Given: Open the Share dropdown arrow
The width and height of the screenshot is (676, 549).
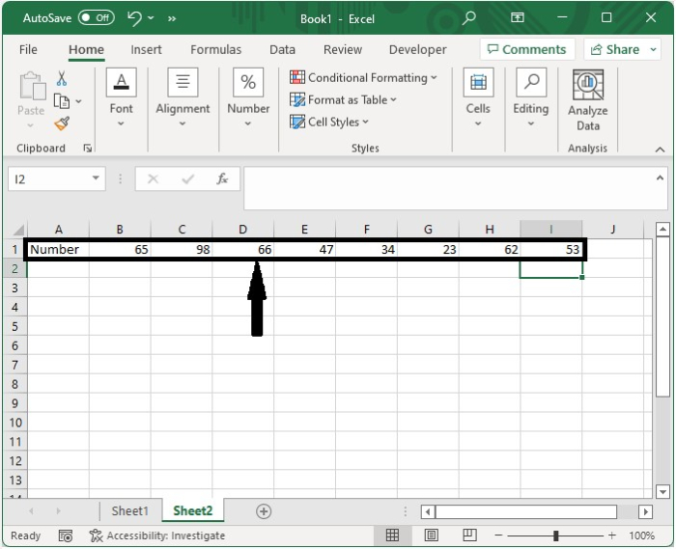Looking at the screenshot, I should pos(653,49).
